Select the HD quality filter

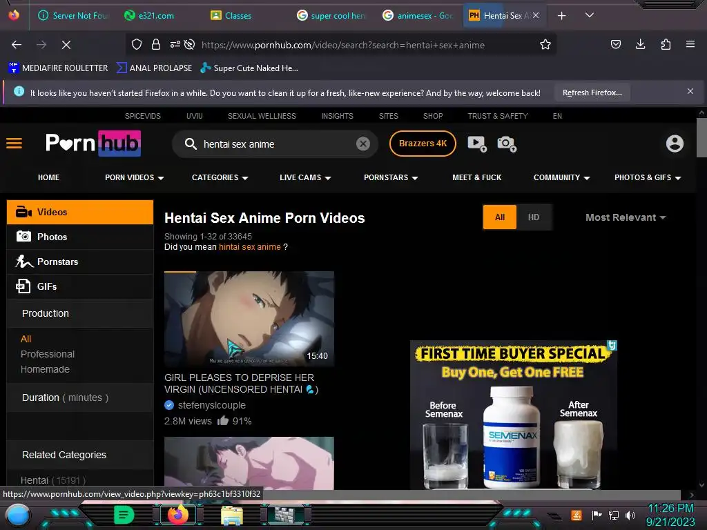tap(534, 217)
